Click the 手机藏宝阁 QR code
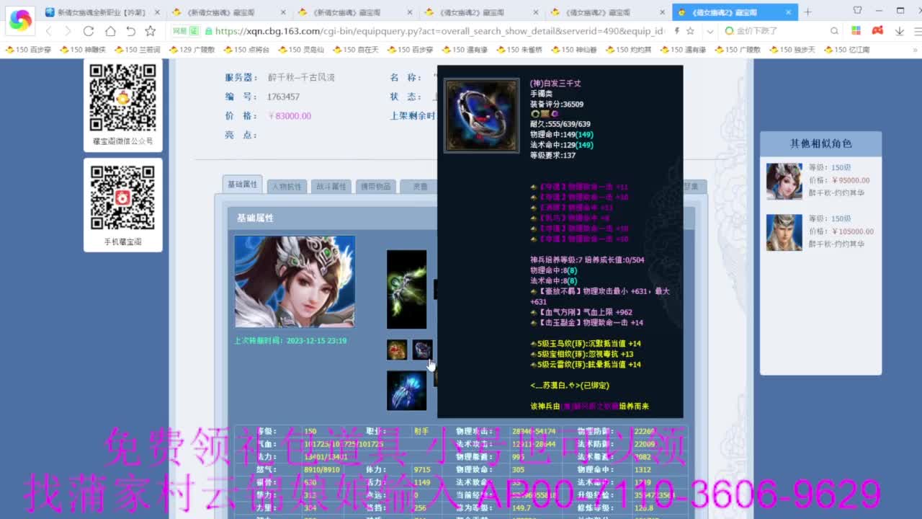922x519 pixels. [x=122, y=198]
